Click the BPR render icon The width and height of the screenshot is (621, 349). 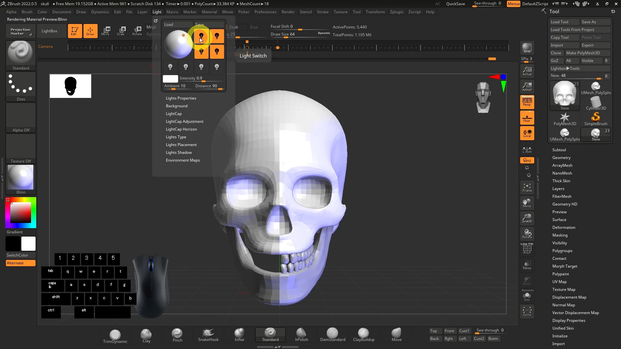527,48
